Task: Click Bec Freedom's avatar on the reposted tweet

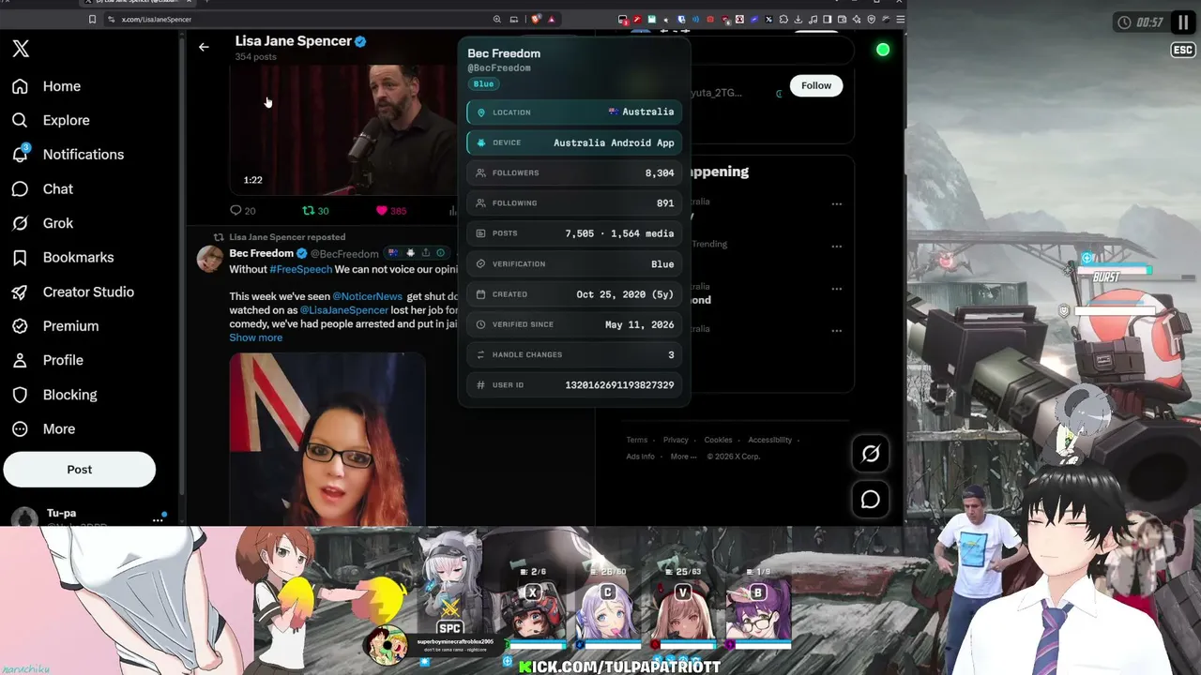Action: tap(209, 259)
